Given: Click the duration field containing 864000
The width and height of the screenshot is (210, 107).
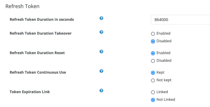Looking at the screenshot, I should coord(180,20).
